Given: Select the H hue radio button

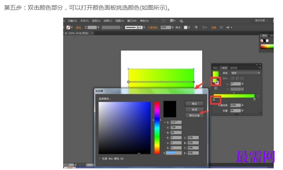Looking at the screenshot, I should [165, 122].
